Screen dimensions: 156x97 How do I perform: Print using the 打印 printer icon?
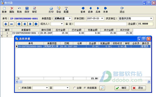click(x=51, y=10)
